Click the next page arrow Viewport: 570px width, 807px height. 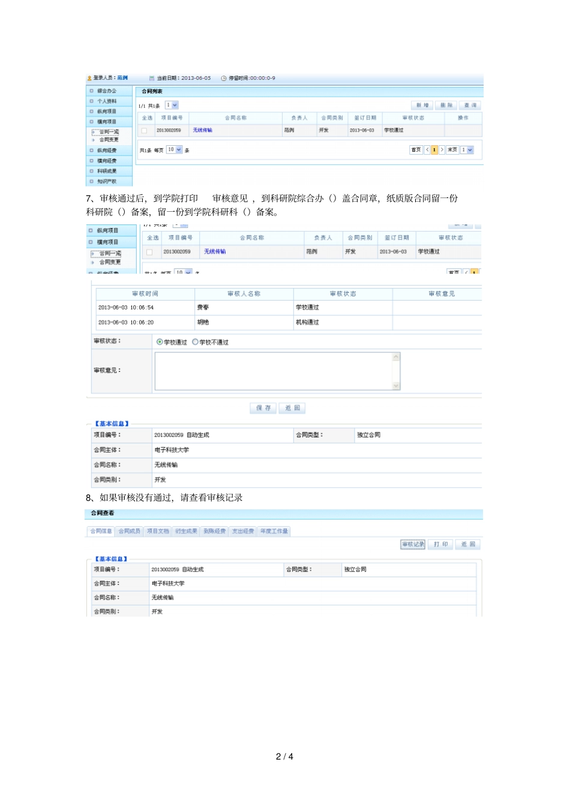(x=442, y=150)
